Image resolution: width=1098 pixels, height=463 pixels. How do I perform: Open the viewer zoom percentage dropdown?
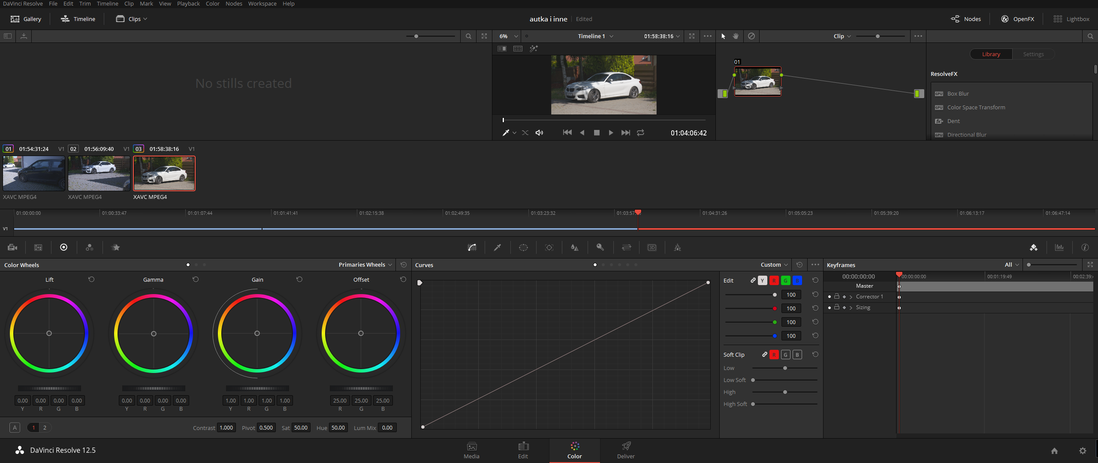pyautogui.click(x=509, y=36)
